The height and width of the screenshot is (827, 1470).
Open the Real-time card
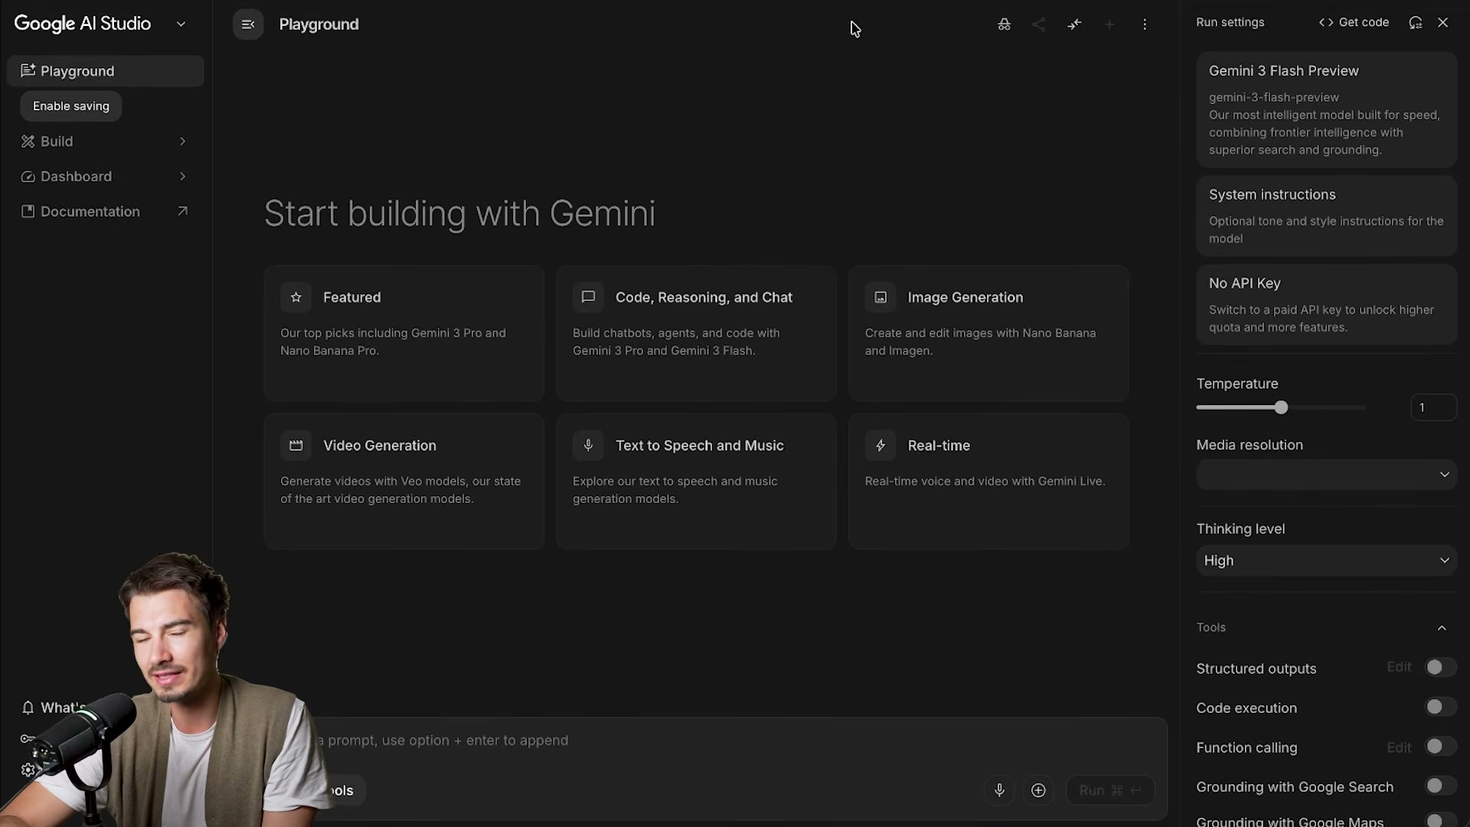coord(988,482)
